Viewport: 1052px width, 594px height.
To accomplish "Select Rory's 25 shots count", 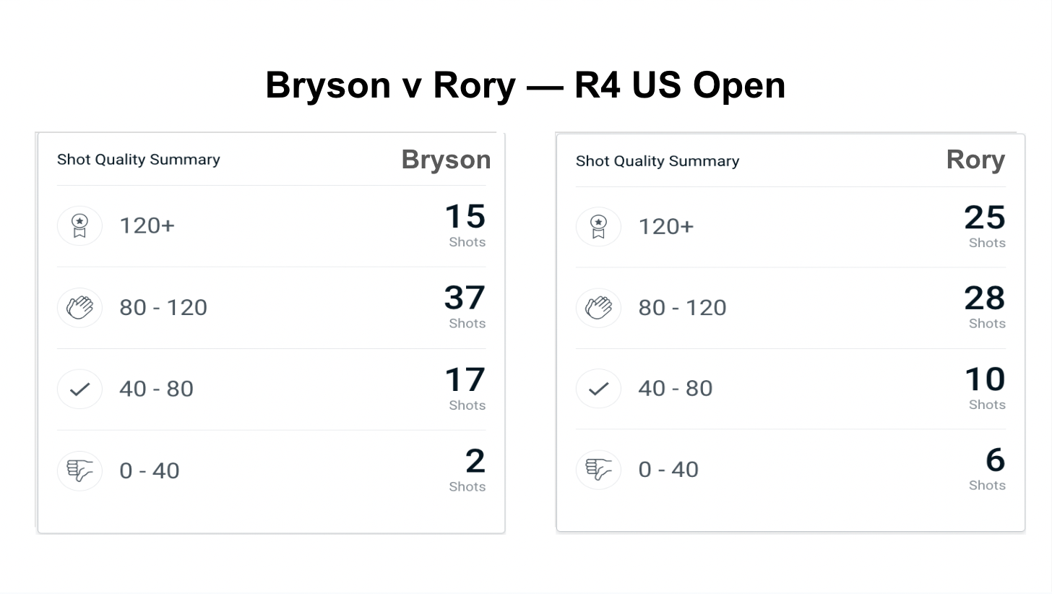I will (x=984, y=218).
